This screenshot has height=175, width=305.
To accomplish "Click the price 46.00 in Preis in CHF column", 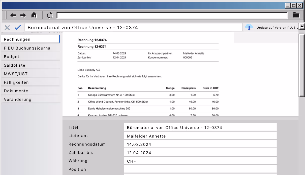I will [x=215, y=102].
